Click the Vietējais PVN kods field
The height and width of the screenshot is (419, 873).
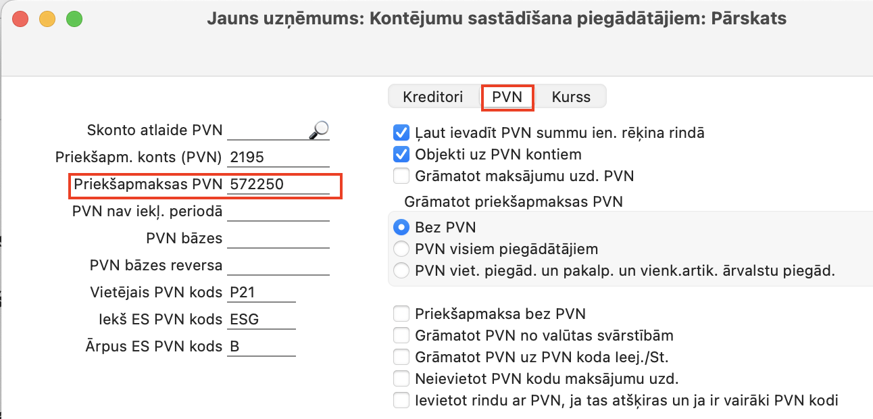(261, 293)
